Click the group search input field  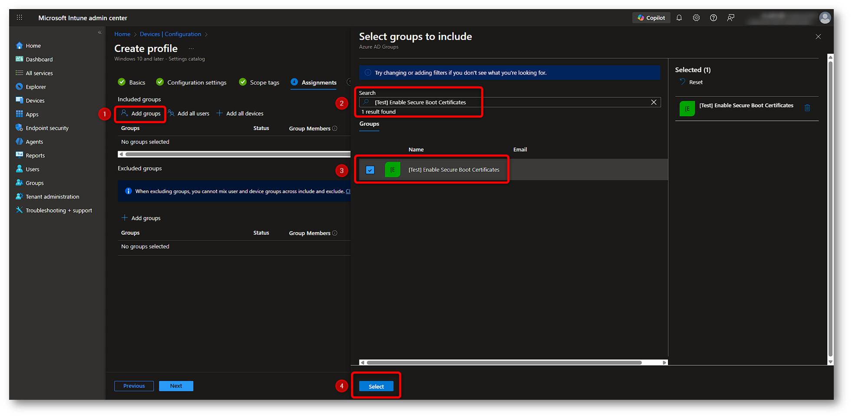(x=508, y=102)
